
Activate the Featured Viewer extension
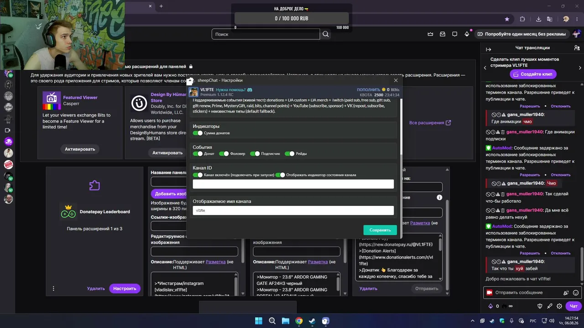[80, 149]
